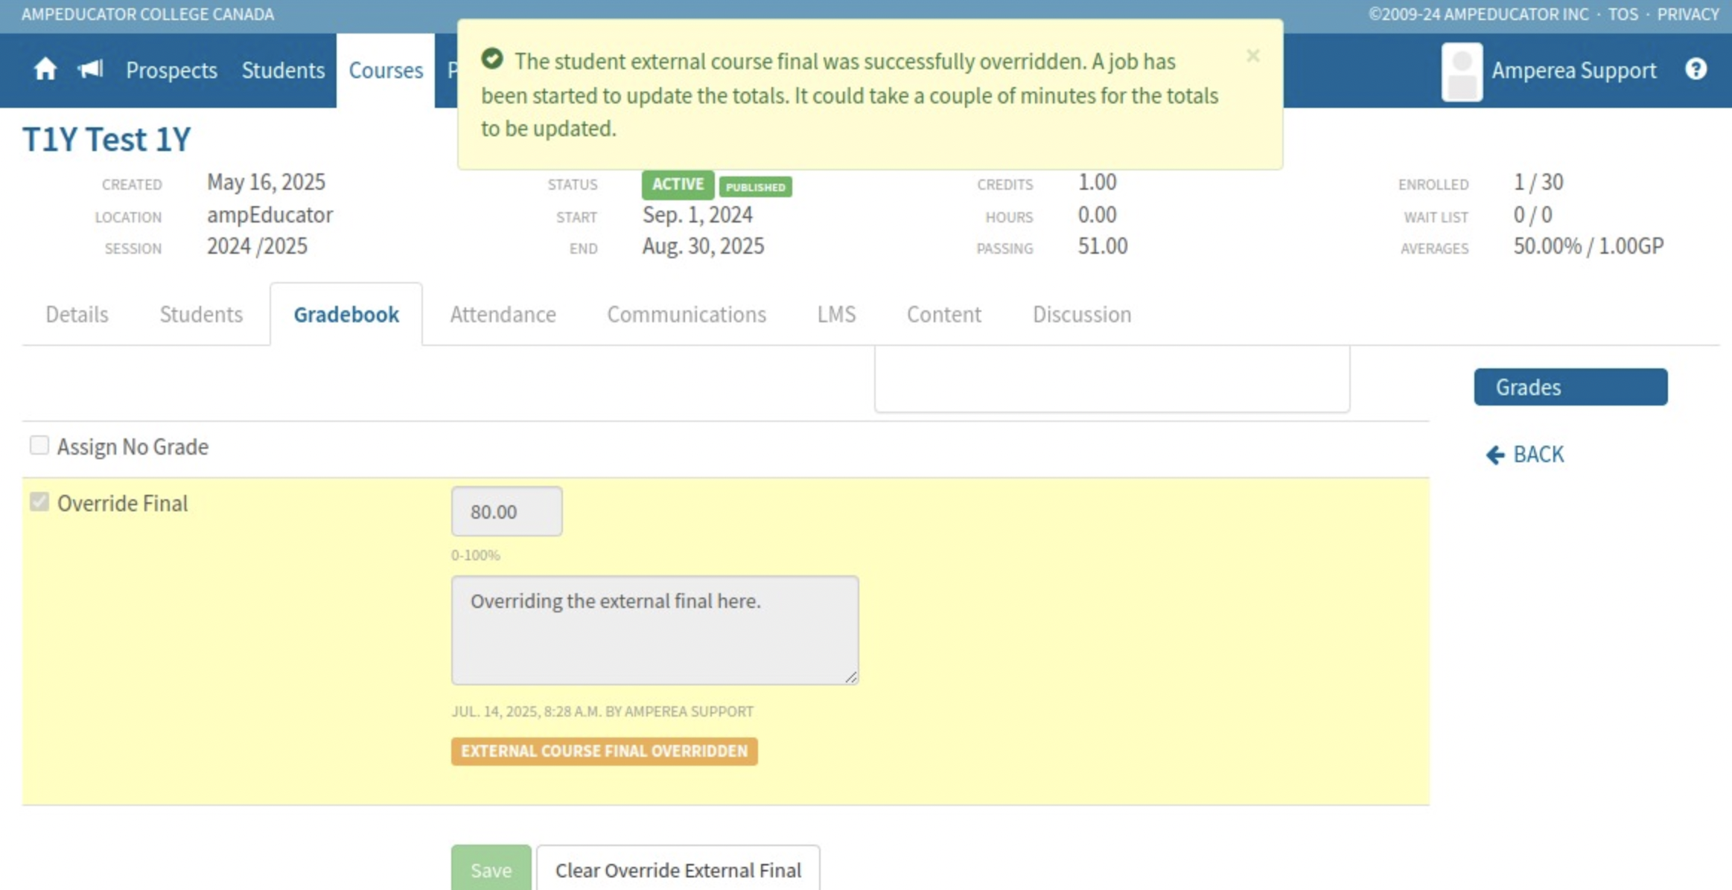Check the Assign No Grade checkbox
Viewport: 1732px width, 890px height.
[39, 446]
